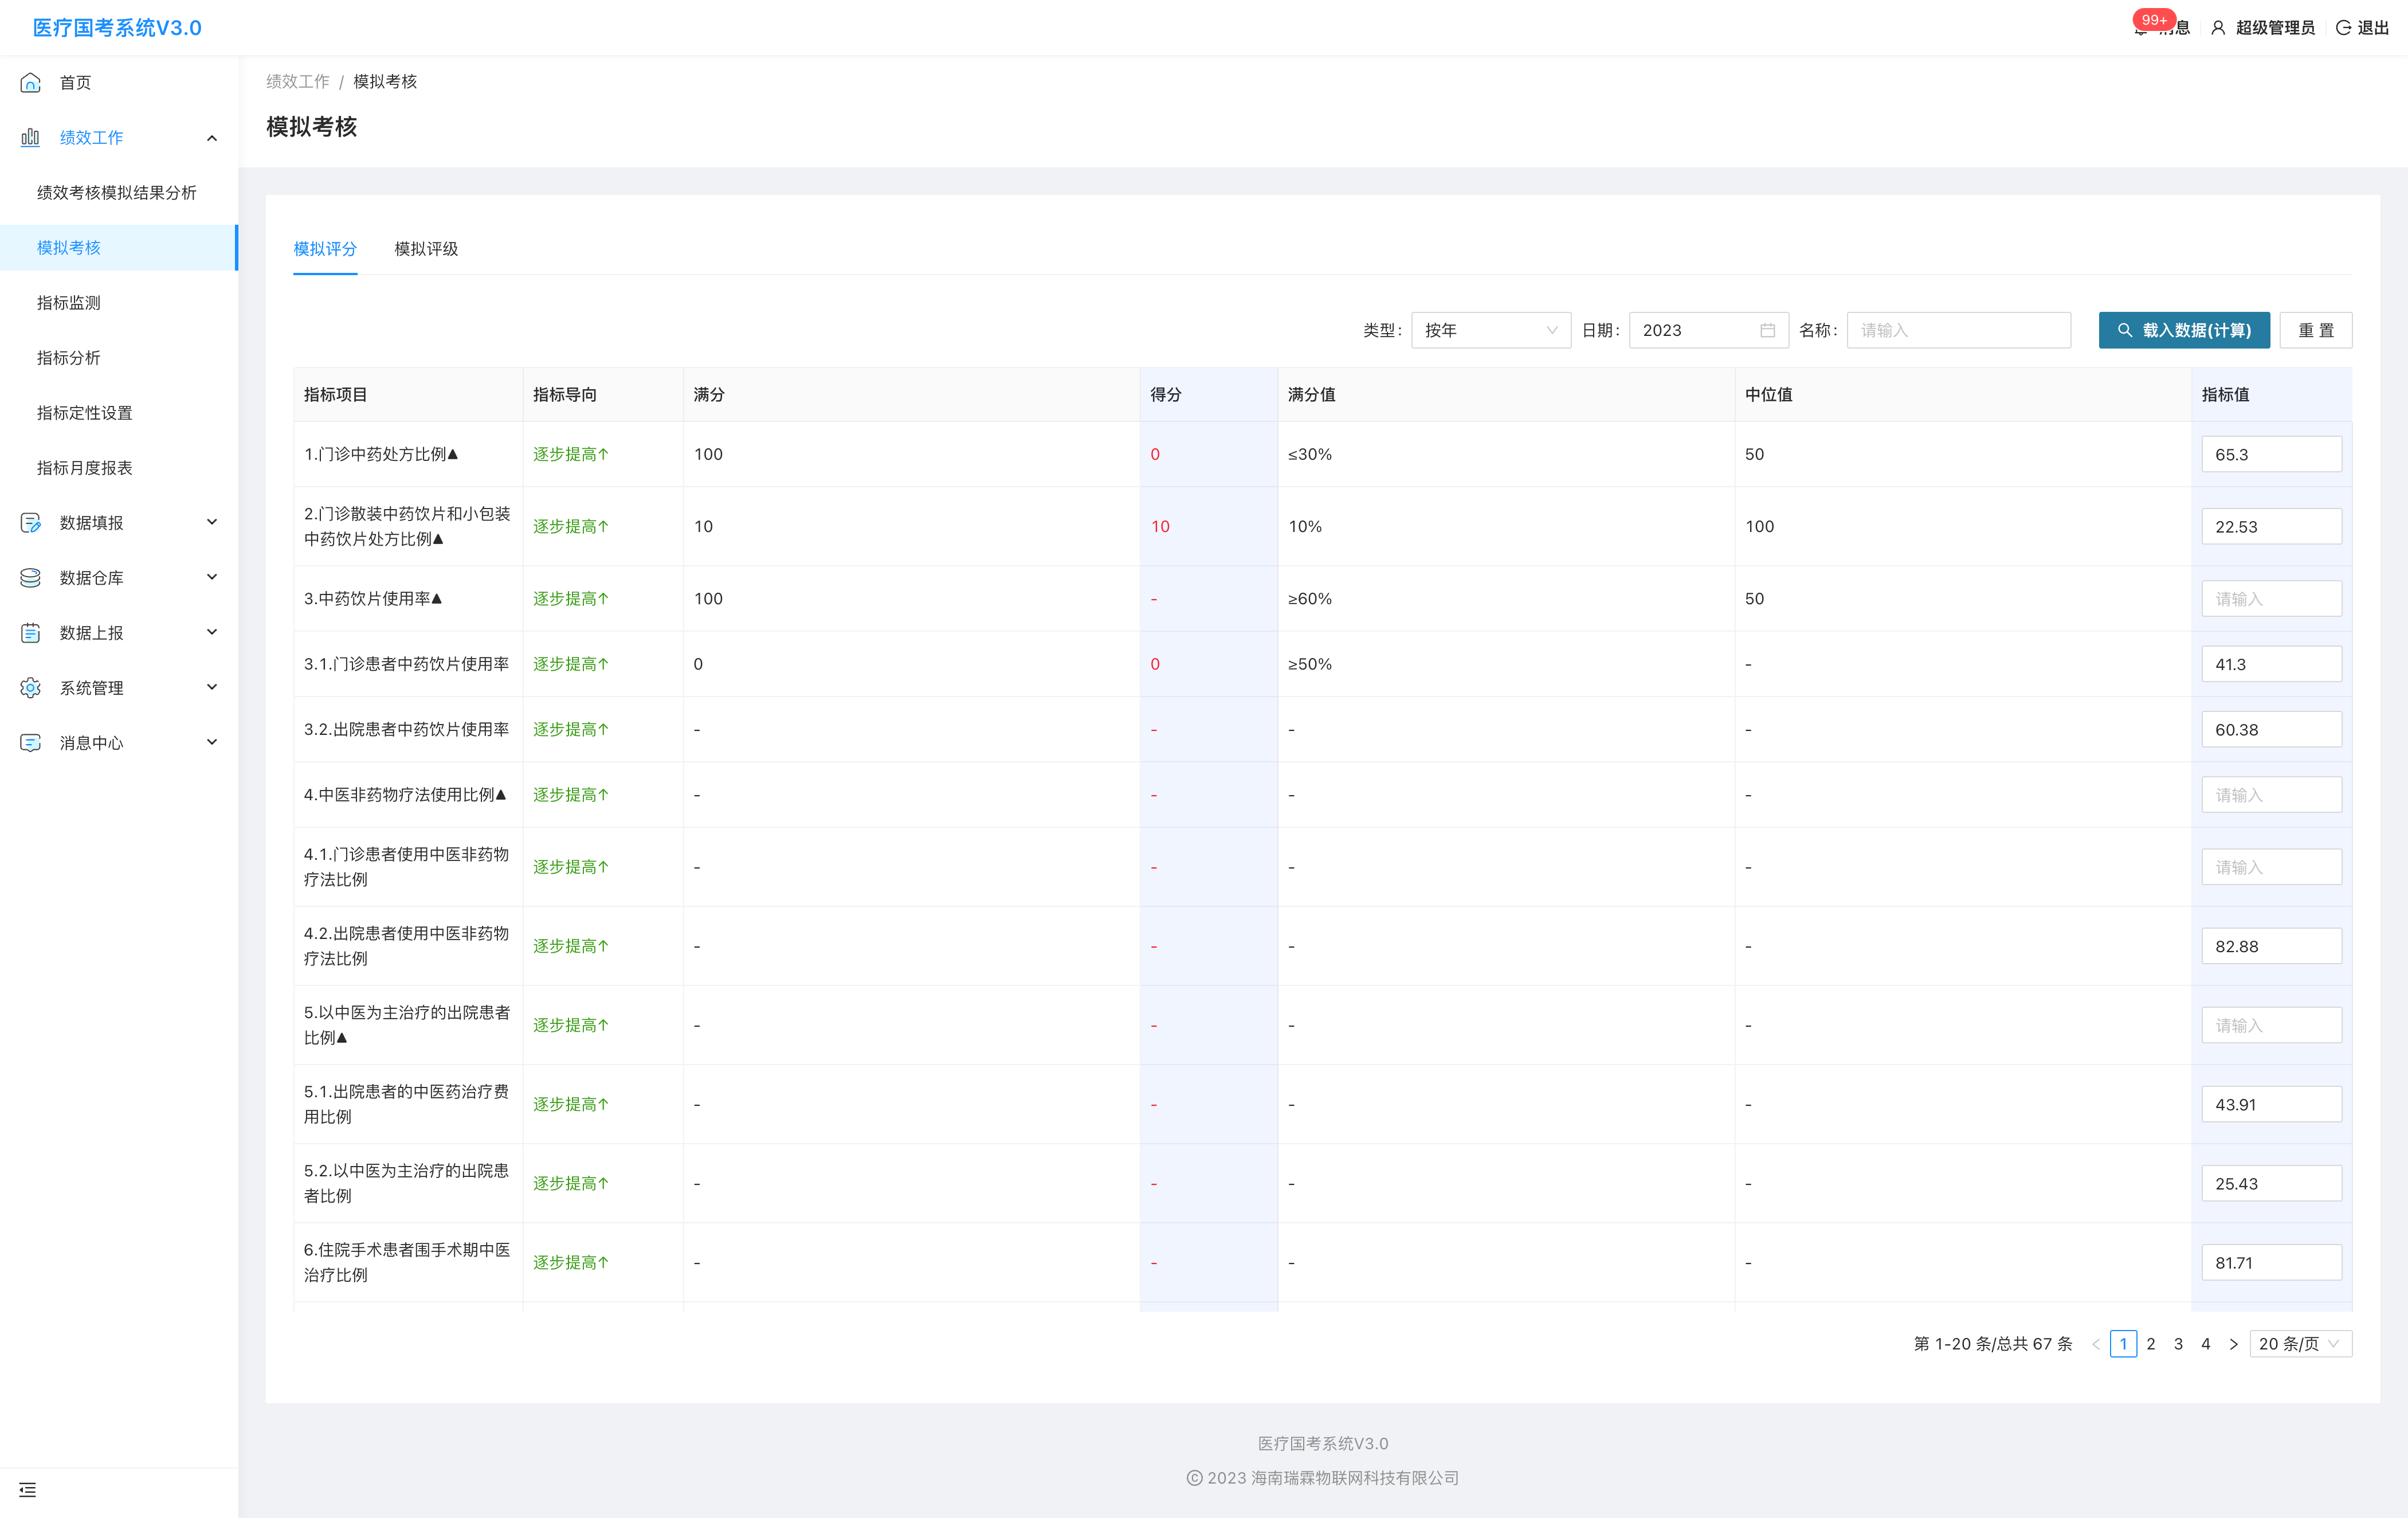
Task: Open 指标监测 menu item
Action: 69,302
